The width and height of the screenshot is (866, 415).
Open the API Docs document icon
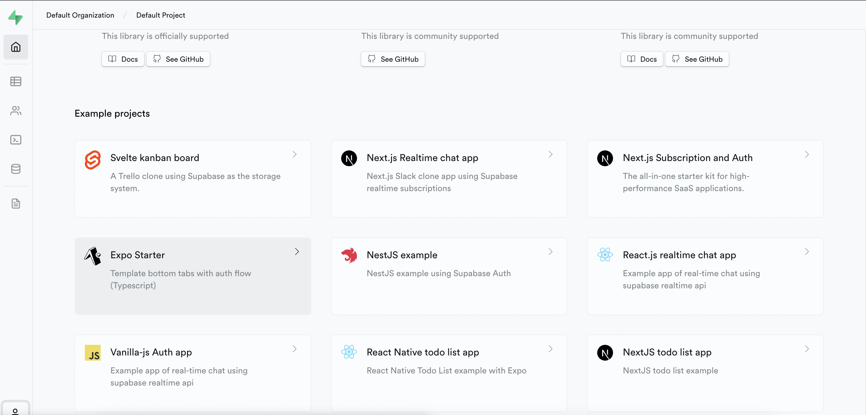coord(16,204)
